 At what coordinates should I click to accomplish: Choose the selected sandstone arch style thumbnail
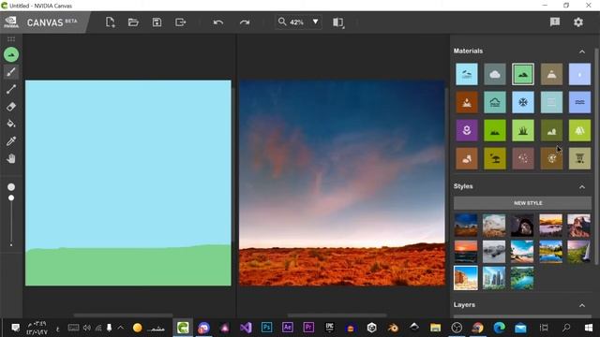pos(466,278)
